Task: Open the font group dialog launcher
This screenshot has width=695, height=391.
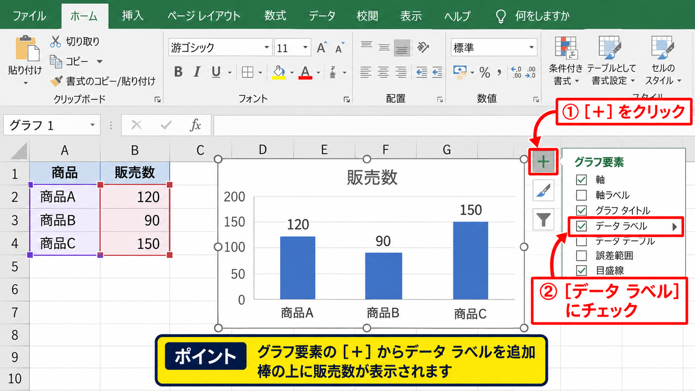Action: pyautogui.click(x=347, y=99)
